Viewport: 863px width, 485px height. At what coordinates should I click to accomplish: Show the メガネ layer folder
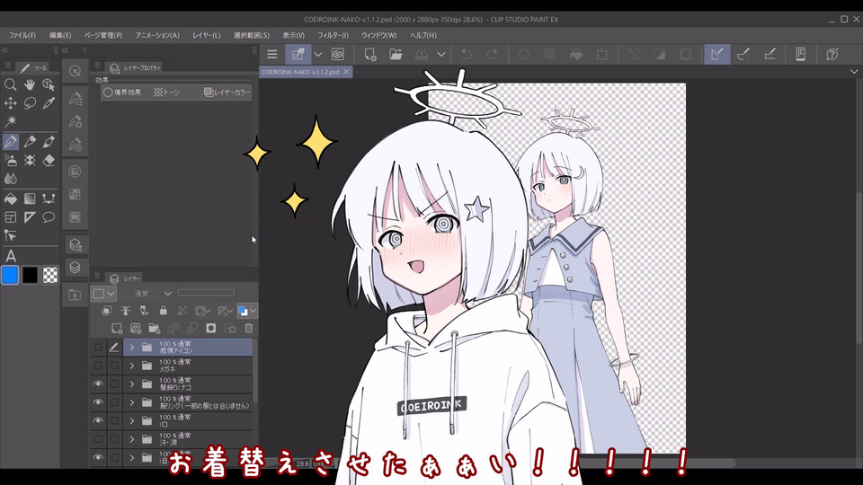(x=98, y=366)
